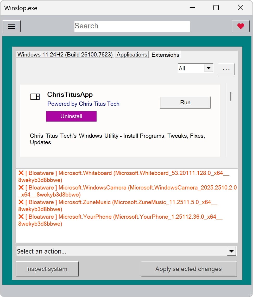This screenshot has height=297, width=253.
Task: Open the Applications tab
Action: pyautogui.click(x=132, y=55)
